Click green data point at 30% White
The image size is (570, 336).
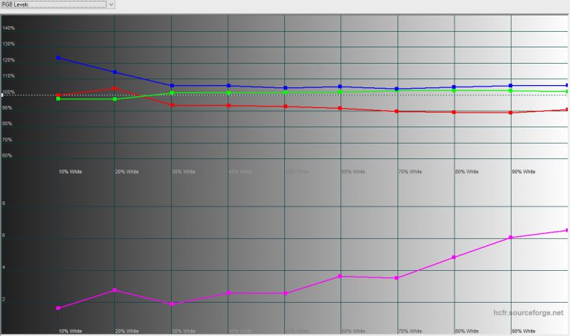172,93
